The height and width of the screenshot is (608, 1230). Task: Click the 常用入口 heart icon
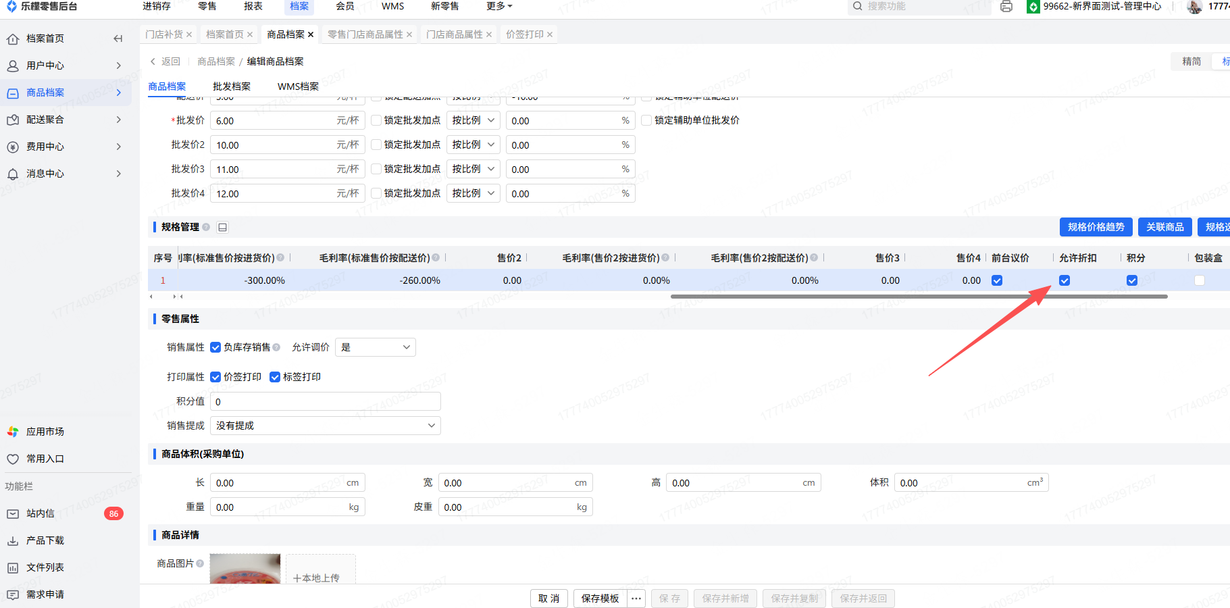click(x=13, y=459)
